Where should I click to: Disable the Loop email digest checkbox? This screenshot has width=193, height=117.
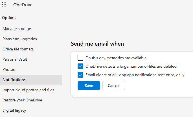pos(80,75)
